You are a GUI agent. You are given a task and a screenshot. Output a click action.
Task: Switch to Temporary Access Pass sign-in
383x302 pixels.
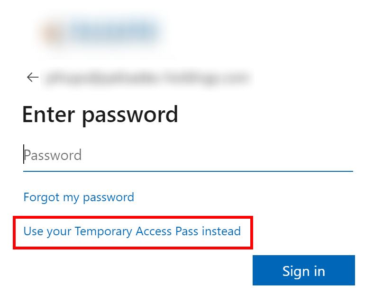[132, 231]
